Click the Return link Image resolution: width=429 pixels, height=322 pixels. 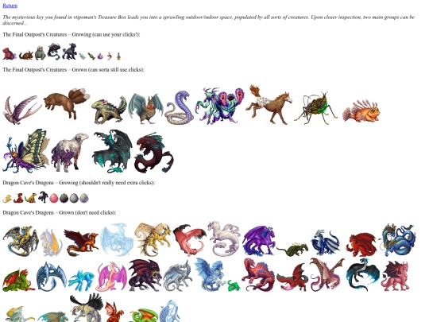coord(10,6)
